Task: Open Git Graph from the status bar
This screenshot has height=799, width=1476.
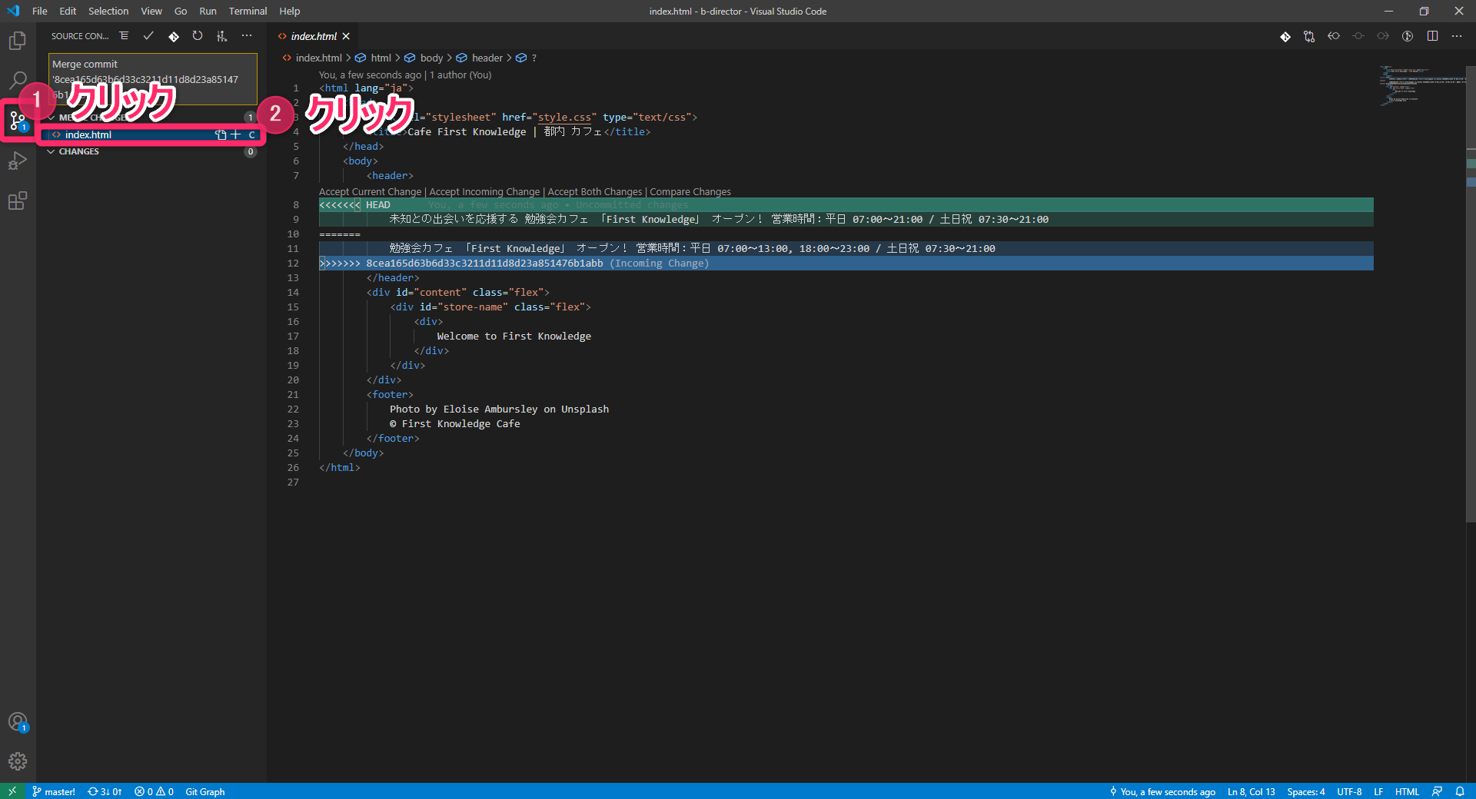Action: 204,791
